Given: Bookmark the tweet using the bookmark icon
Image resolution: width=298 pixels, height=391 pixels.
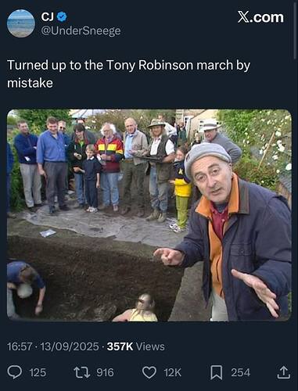Looking at the screenshot, I should [217, 372].
